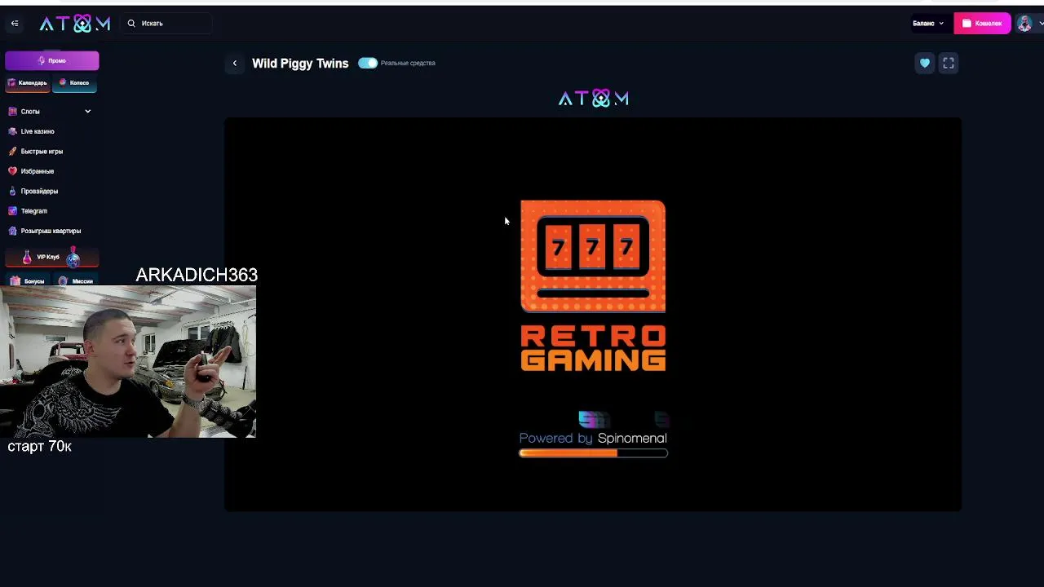Collapse the sidebar with the menu icon

point(15,24)
